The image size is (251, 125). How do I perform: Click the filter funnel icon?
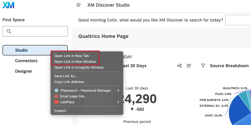(203, 66)
